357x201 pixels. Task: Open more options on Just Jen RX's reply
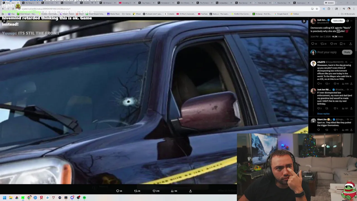351,90
